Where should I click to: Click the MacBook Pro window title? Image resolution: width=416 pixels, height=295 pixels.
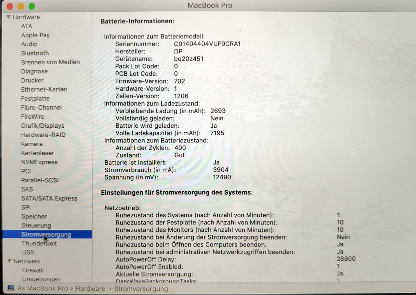tap(210, 5)
